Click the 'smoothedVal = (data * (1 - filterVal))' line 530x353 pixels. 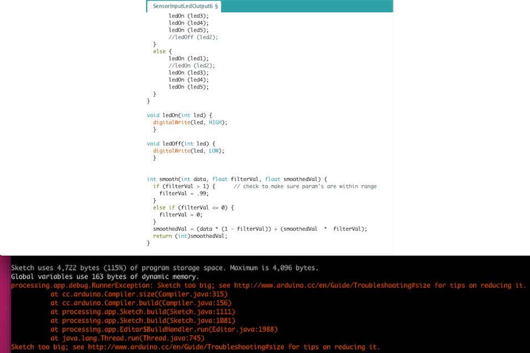coord(260,229)
